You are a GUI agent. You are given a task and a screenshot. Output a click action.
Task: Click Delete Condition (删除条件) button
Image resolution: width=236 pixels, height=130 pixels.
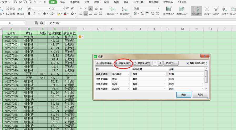123,63
